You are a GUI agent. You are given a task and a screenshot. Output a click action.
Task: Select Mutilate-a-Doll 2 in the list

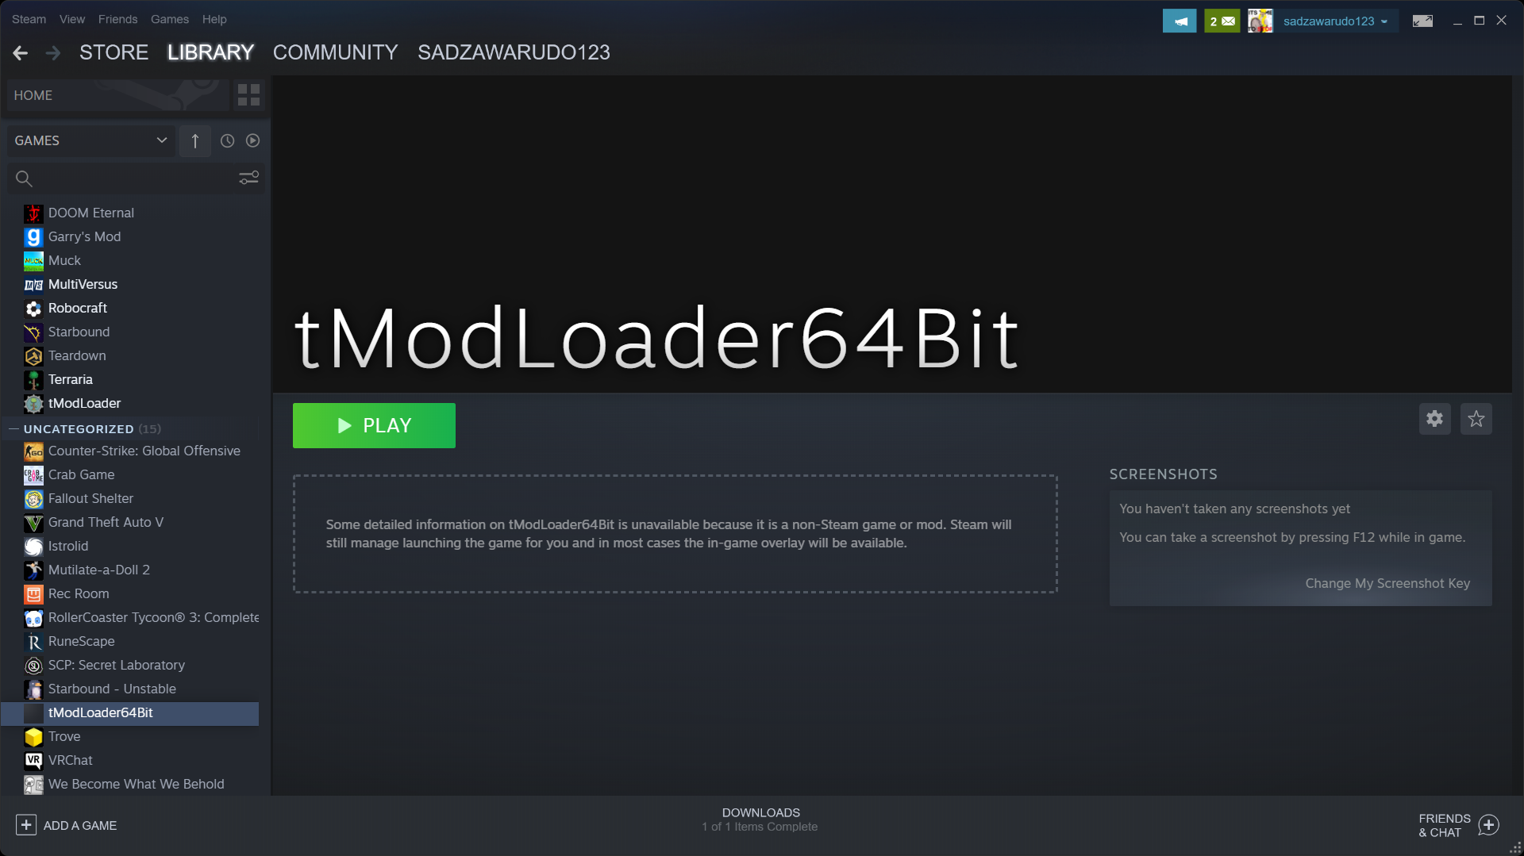click(x=130, y=570)
